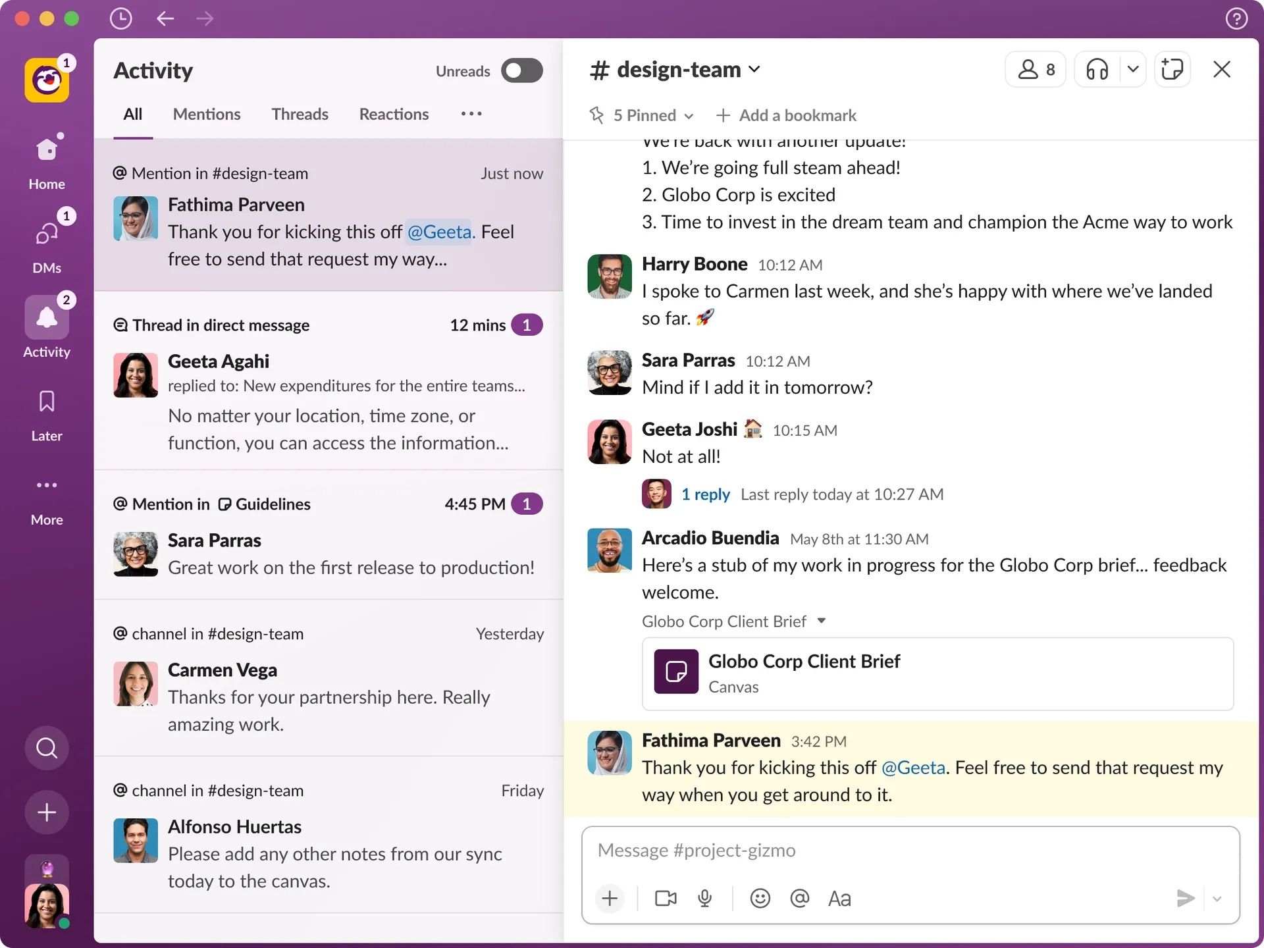This screenshot has width=1264, height=948.
Task: Mention someone using the @ icon
Action: [799, 898]
